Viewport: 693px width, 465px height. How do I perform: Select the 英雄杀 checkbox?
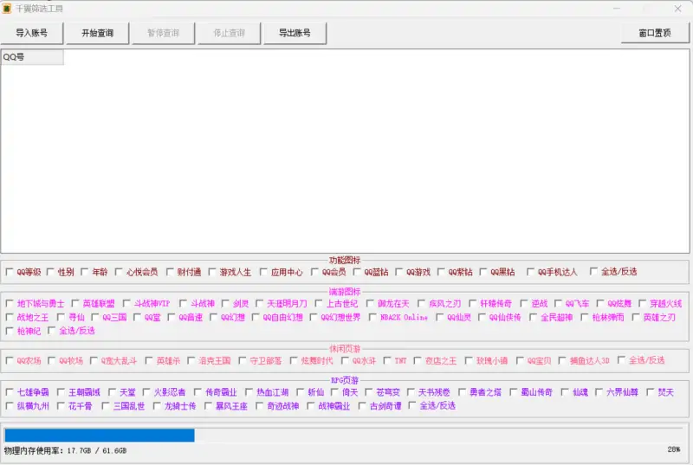[149, 360]
